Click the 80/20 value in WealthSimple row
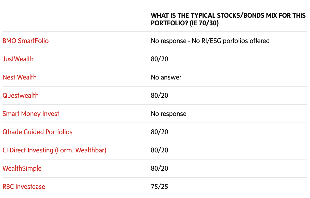The height and width of the screenshot is (198, 310). [x=160, y=168]
